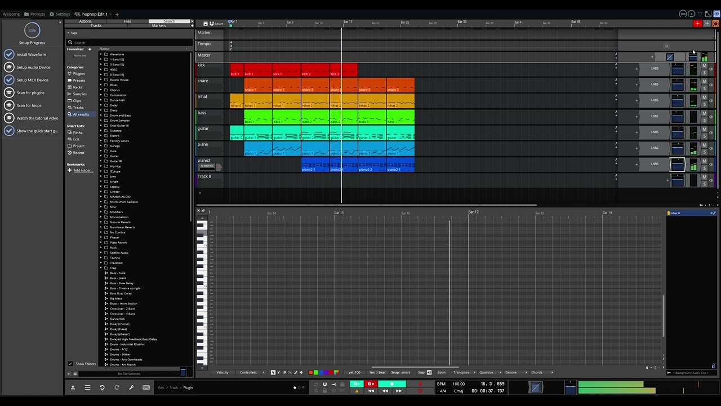
Task: Toggle Show Folders checkbox
Action: point(70,364)
